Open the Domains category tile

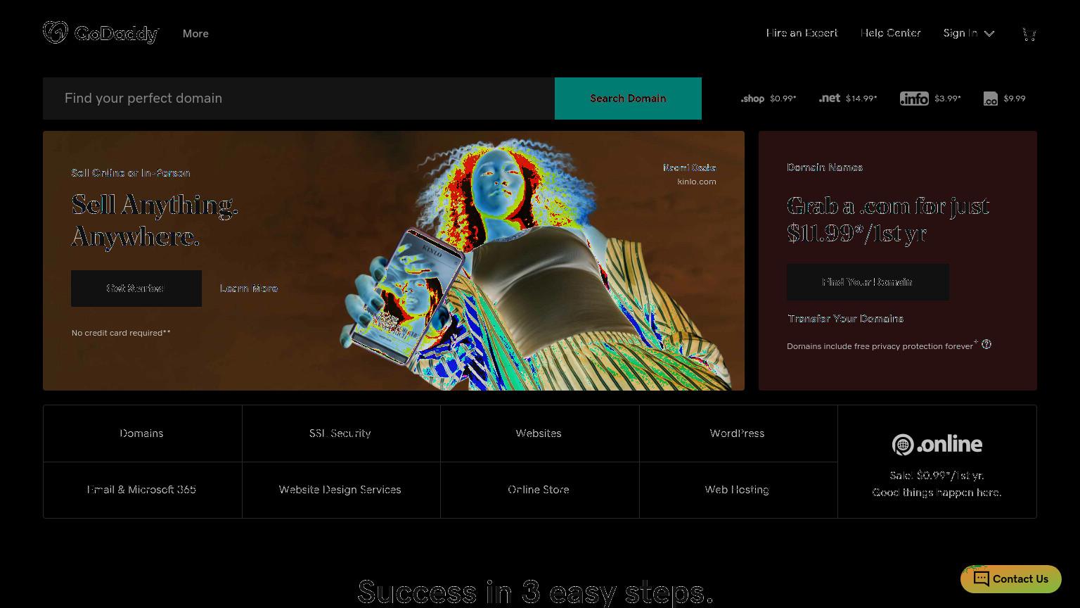click(142, 433)
